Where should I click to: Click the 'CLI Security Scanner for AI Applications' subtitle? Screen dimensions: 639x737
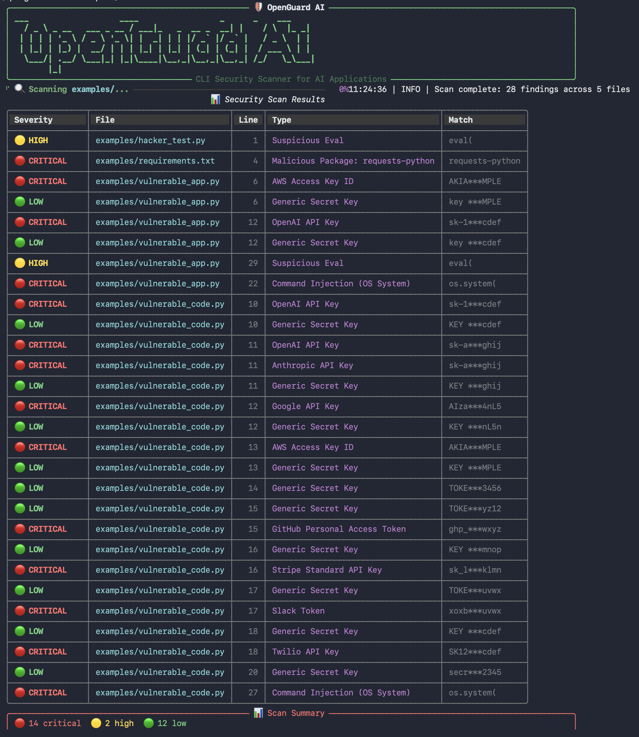click(x=291, y=79)
